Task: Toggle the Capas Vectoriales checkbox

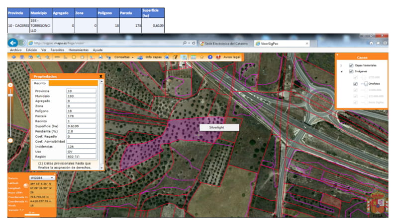Action: click(x=351, y=65)
